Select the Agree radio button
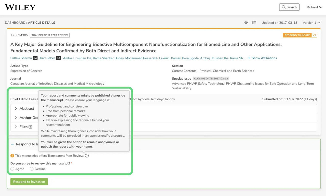 (12, 169)
